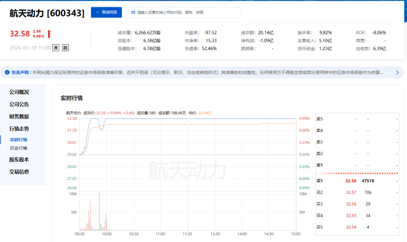
Task: Click the swap arrows icon in search box
Action: [x=133, y=12]
